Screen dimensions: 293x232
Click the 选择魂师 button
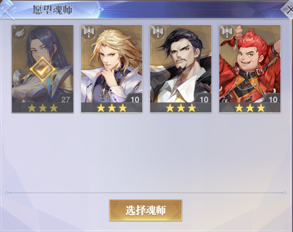tap(146, 210)
